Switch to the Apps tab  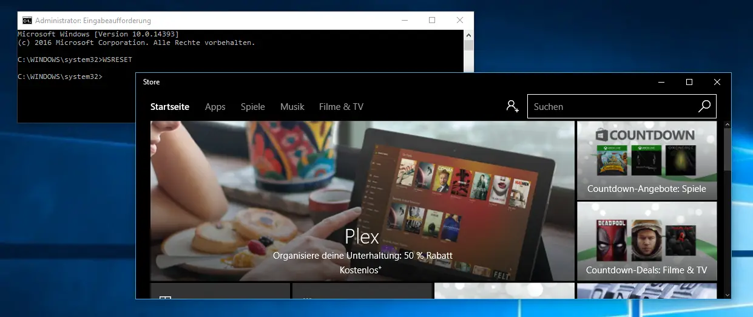pyautogui.click(x=215, y=107)
